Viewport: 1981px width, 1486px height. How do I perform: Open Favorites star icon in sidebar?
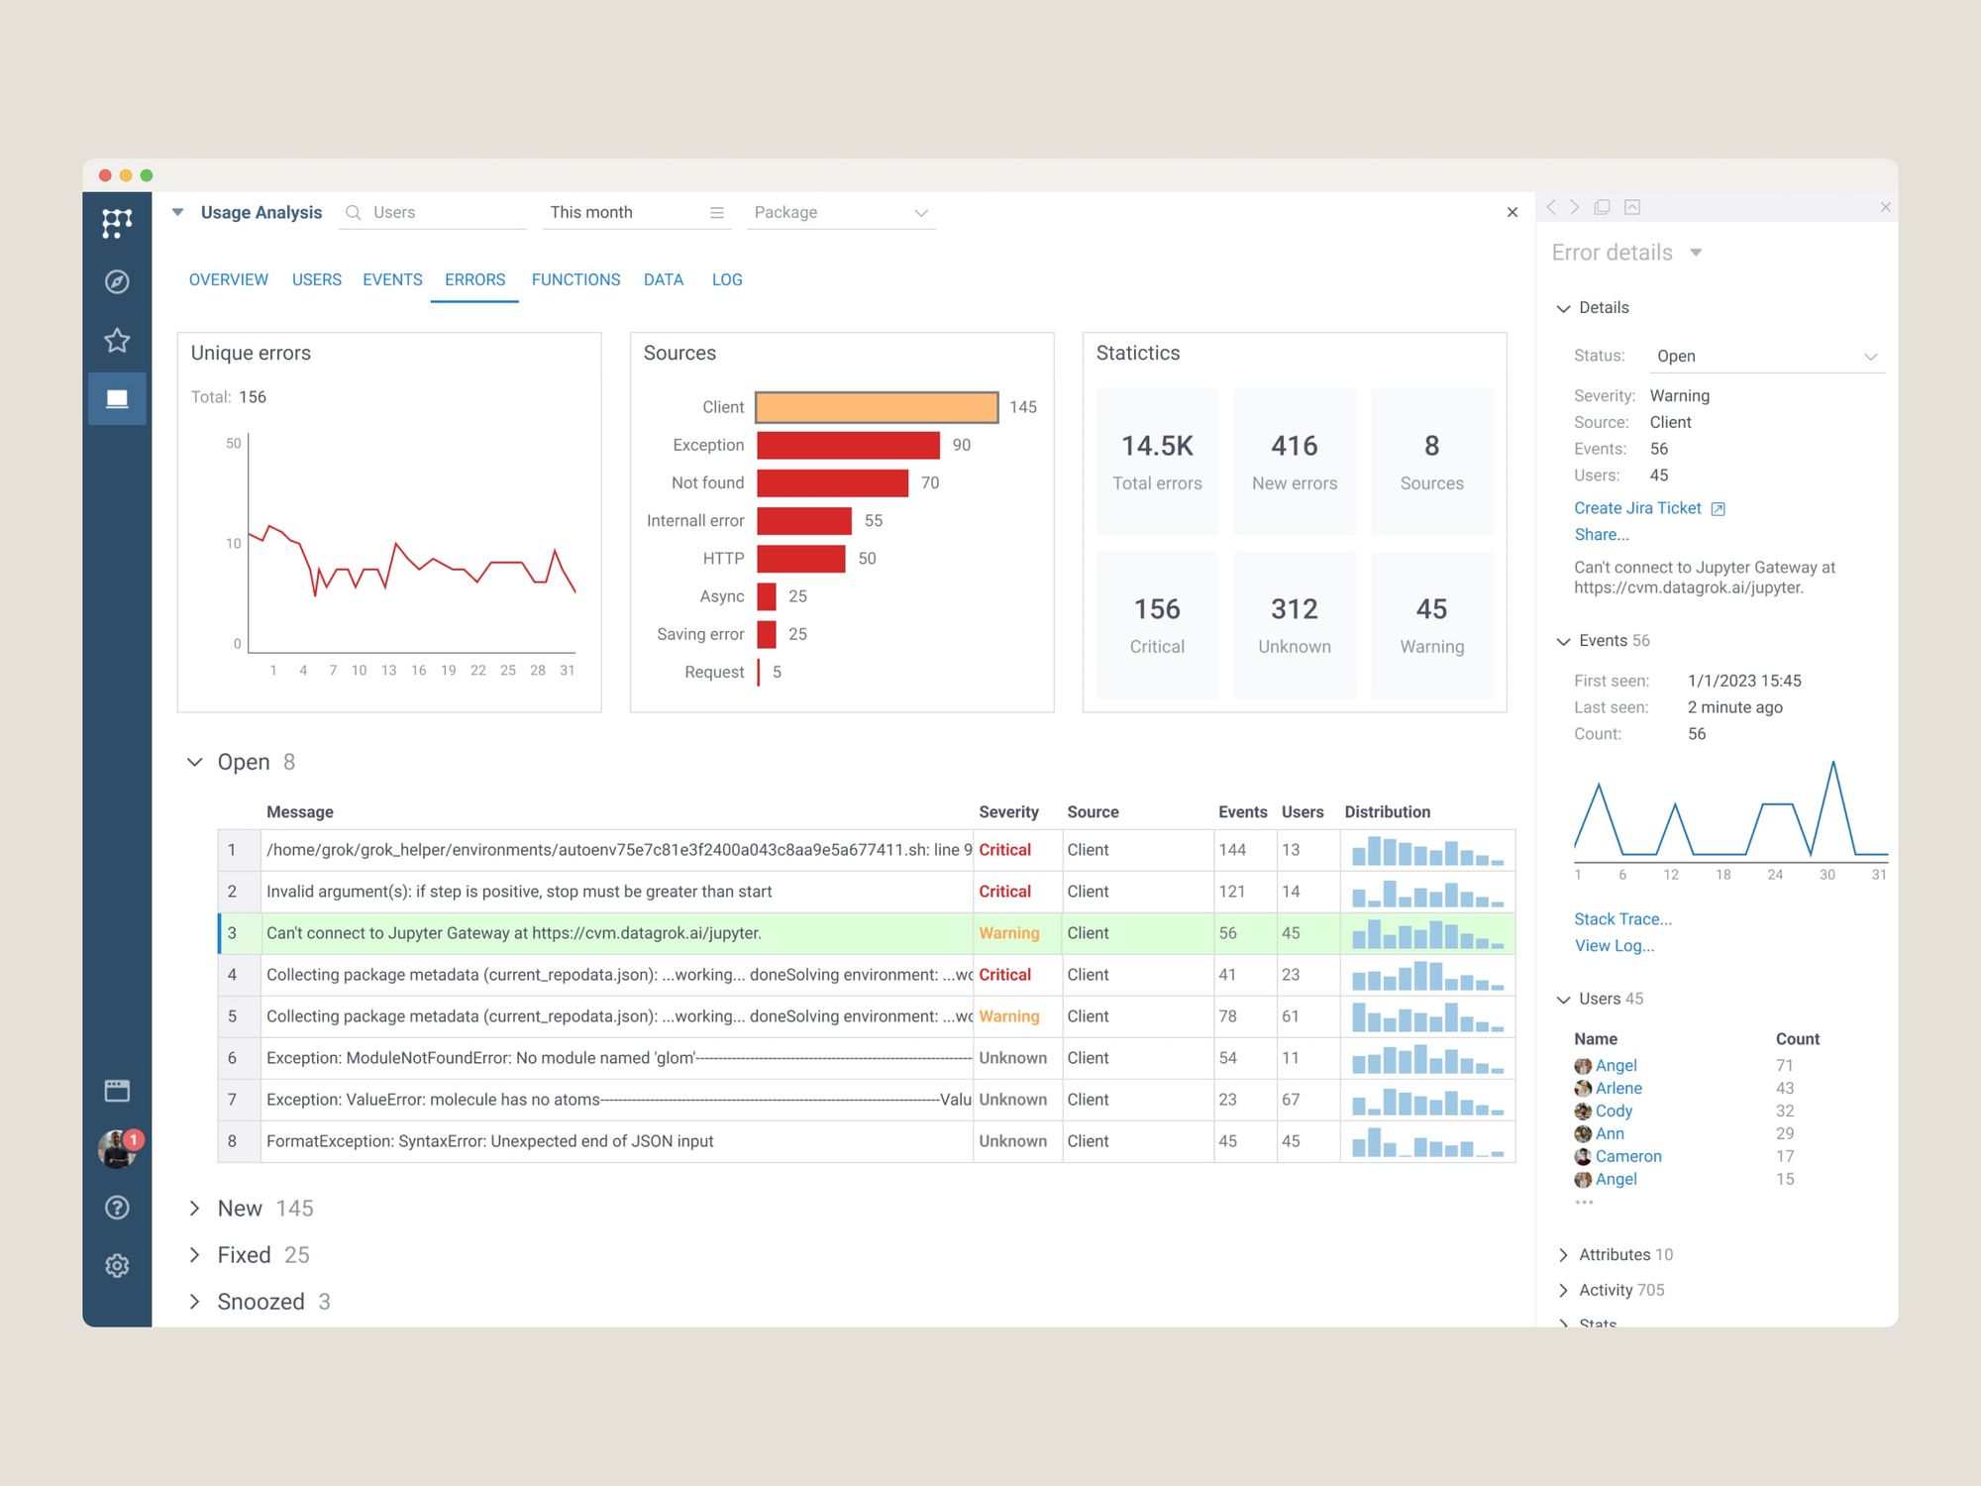[117, 341]
